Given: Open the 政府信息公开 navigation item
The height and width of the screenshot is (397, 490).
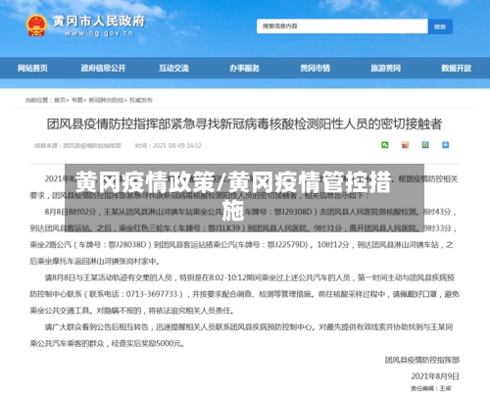Looking at the screenshot, I should (103, 68).
